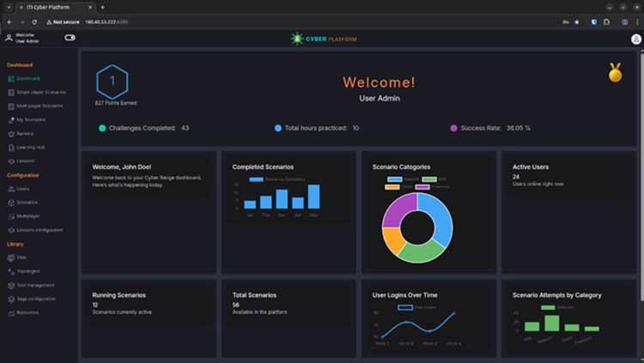Open Tool management under Library
This screenshot has width=644, height=363.
pos(31,285)
